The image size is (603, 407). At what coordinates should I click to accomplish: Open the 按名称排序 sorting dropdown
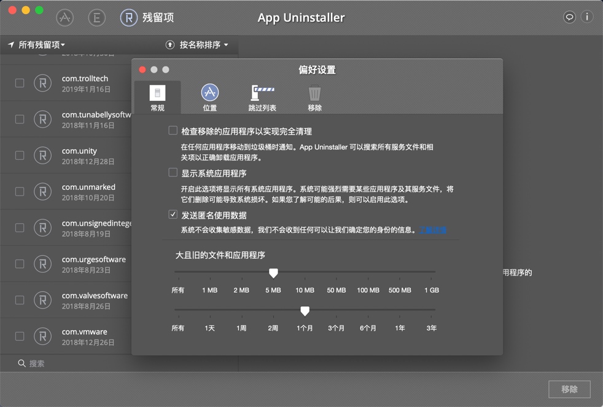(x=196, y=44)
